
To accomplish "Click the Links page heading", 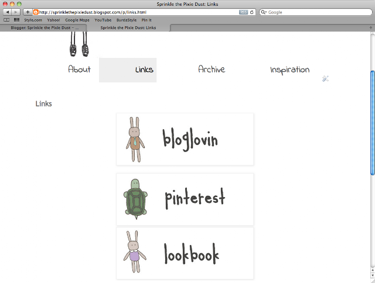I will [43, 103].
